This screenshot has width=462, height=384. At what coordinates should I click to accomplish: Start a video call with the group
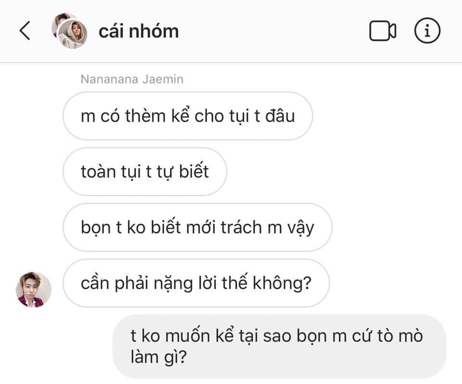pos(383,31)
